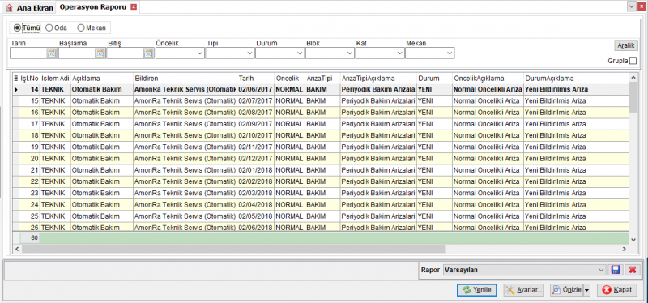This screenshot has height=303, width=648.
Task: Select the Mekan radio button
Action: (x=80, y=28)
